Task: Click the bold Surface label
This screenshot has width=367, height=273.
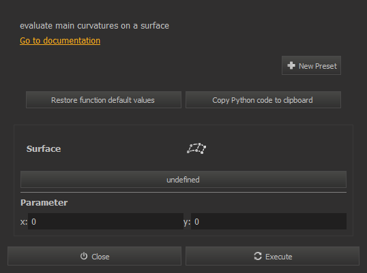Action: (x=44, y=149)
